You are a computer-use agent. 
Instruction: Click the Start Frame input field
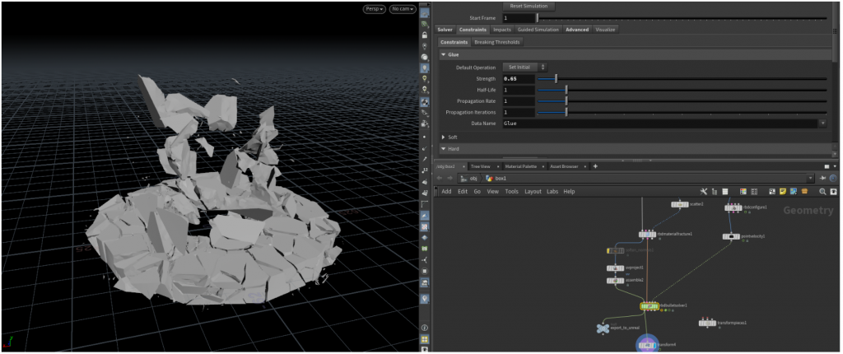click(519, 18)
